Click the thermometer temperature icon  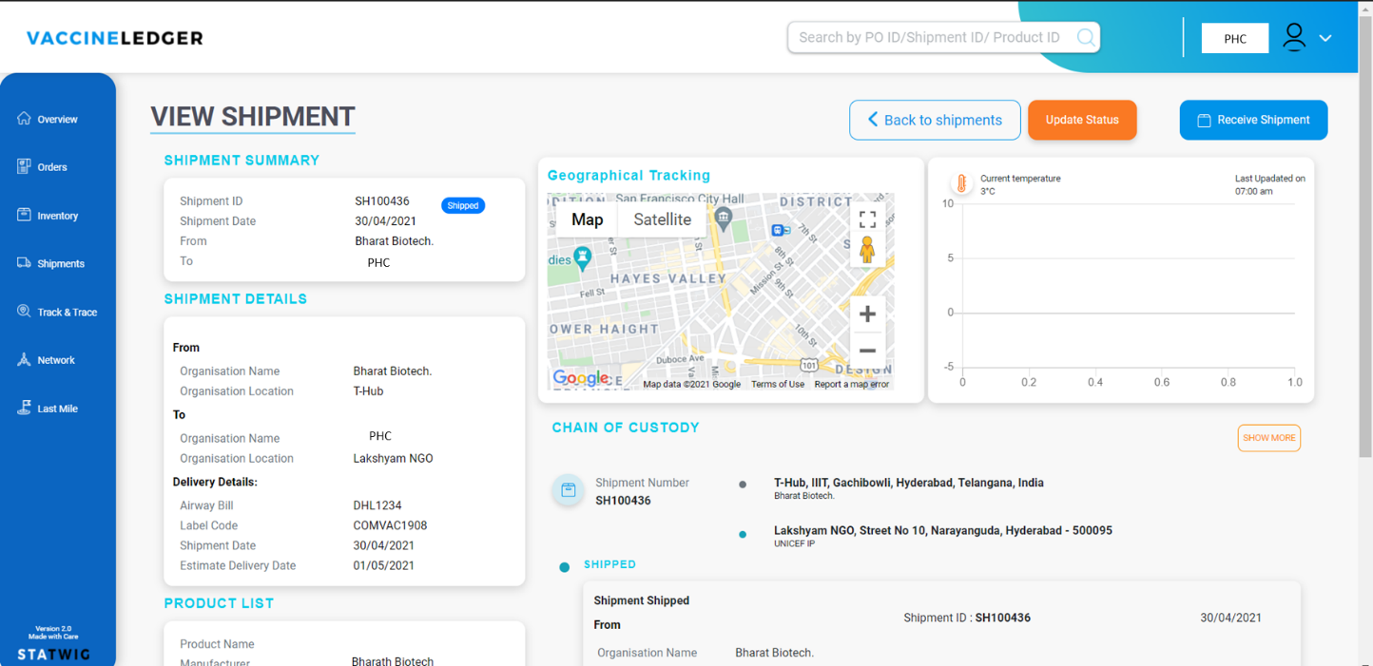click(961, 183)
